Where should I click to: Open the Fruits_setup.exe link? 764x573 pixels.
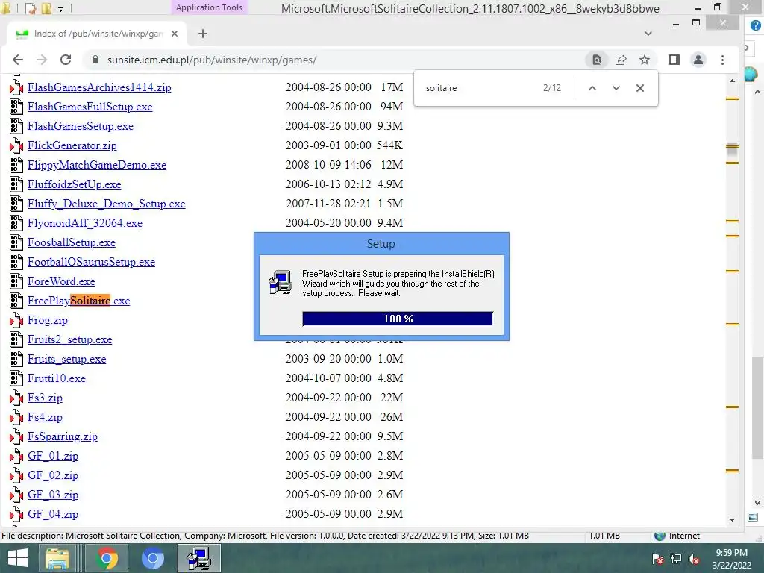point(66,359)
